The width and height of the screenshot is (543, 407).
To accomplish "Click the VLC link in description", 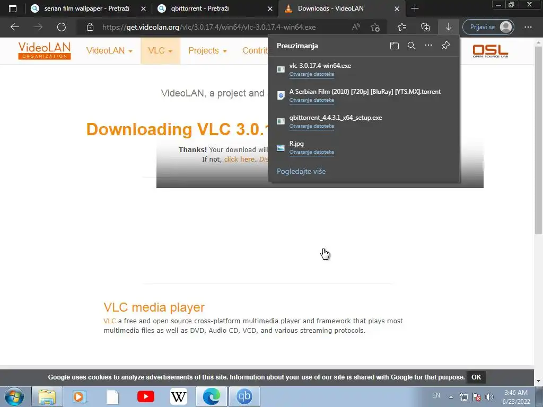I will click(x=109, y=321).
